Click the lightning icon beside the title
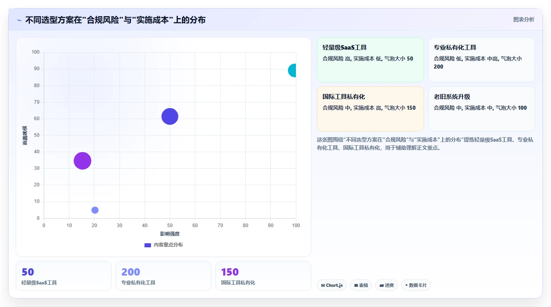 coord(19,20)
